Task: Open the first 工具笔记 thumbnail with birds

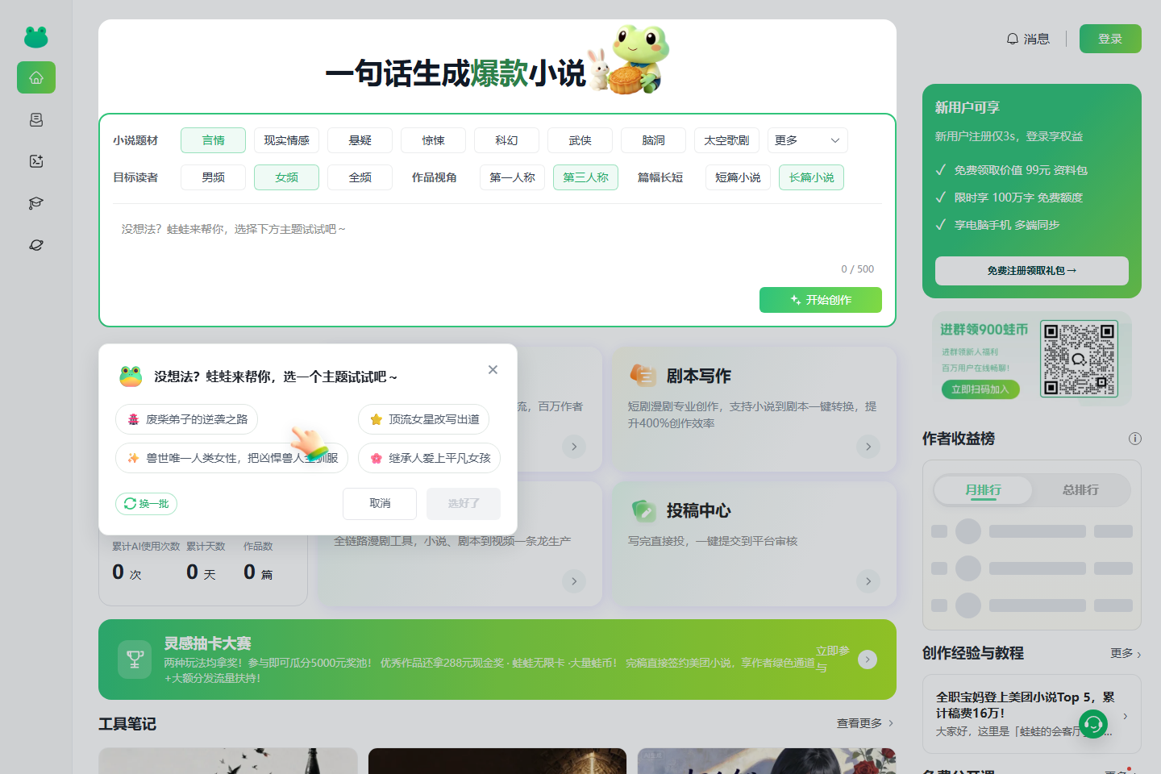Action: 228,761
